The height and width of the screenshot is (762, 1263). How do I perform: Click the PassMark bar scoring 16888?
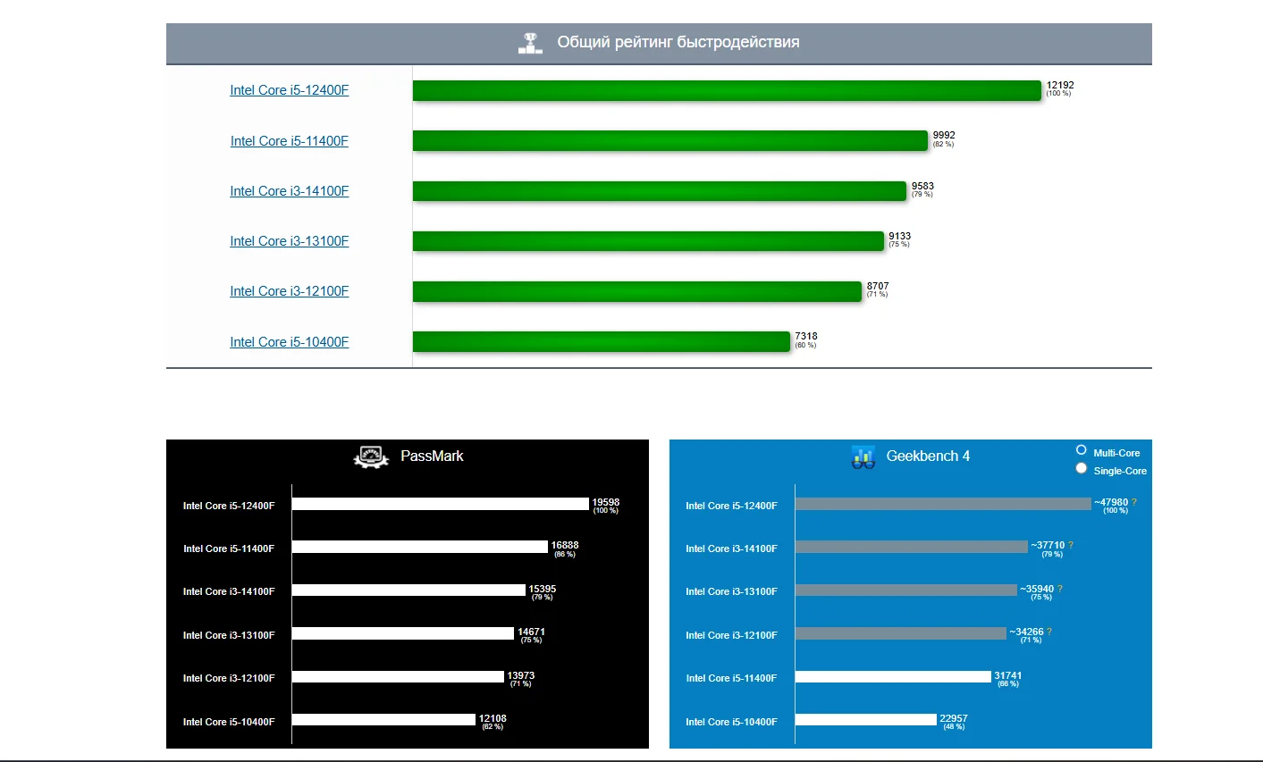pyautogui.click(x=420, y=547)
